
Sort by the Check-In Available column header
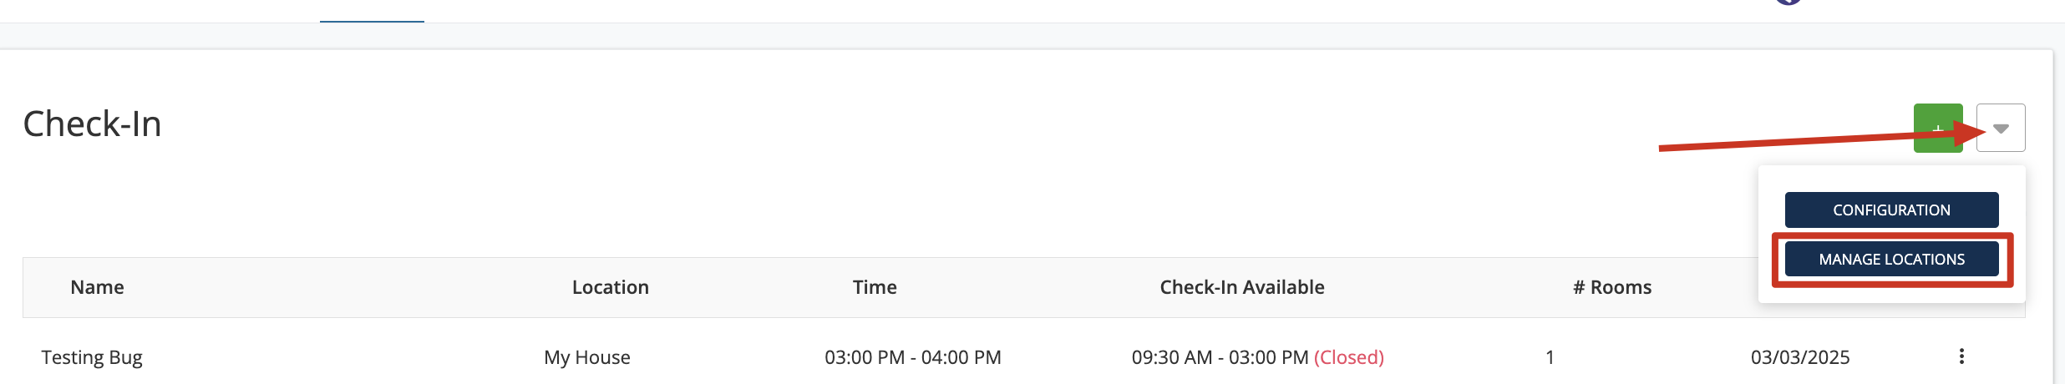pyautogui.click(x=1241, y=287)
